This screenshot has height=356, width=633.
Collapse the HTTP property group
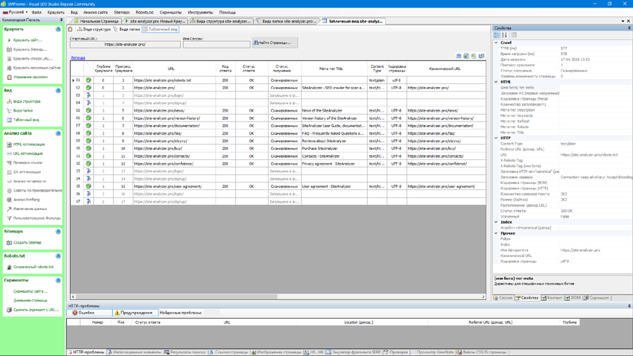coord(496,138)
